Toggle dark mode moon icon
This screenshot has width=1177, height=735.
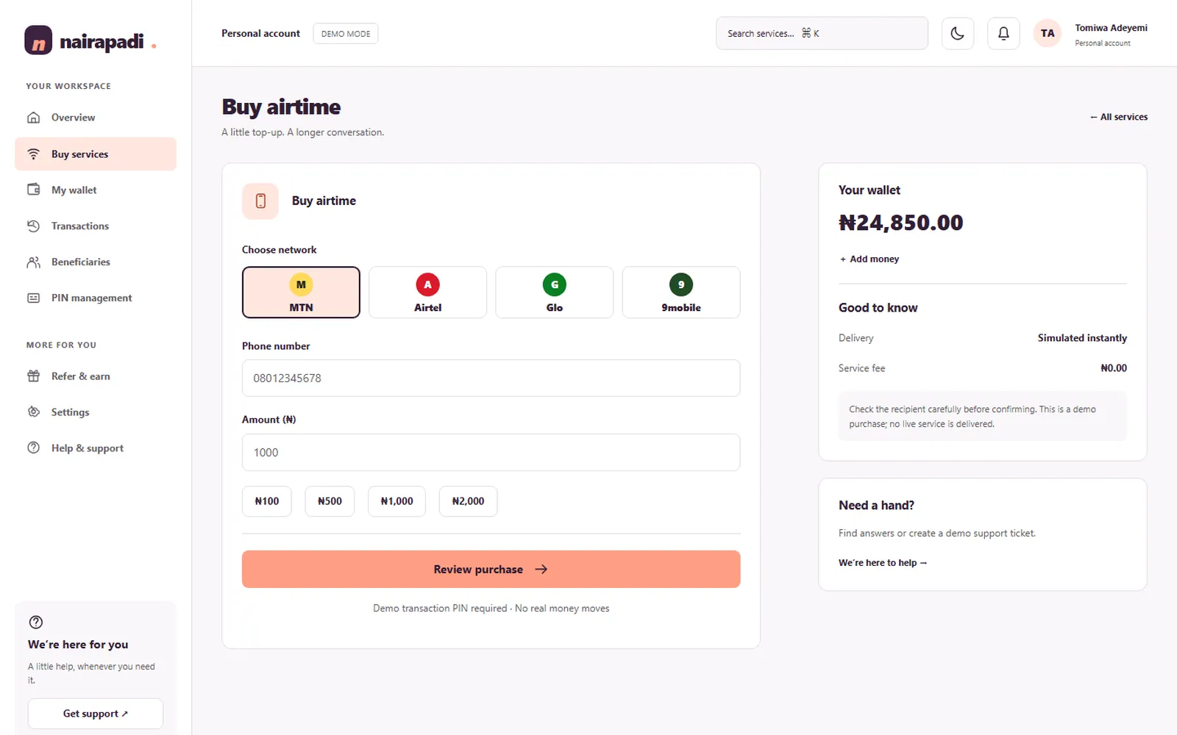coord(958,33)
